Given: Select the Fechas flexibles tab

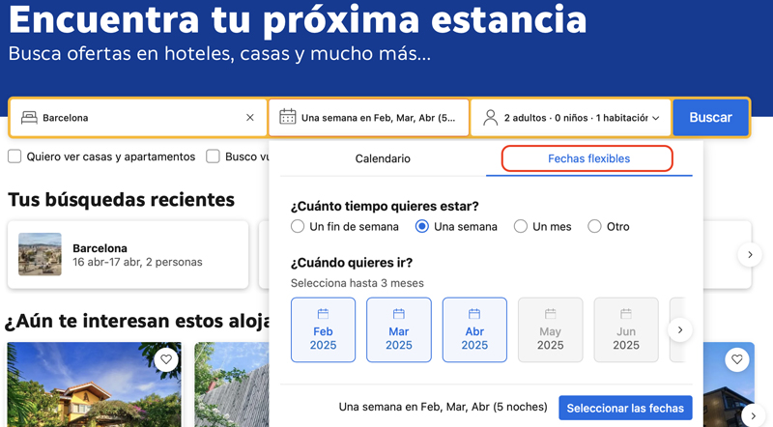Looking at the screenshot, I should (588, 158).
